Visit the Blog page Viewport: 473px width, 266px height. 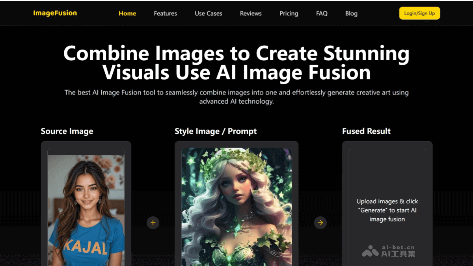click(351, 13)
